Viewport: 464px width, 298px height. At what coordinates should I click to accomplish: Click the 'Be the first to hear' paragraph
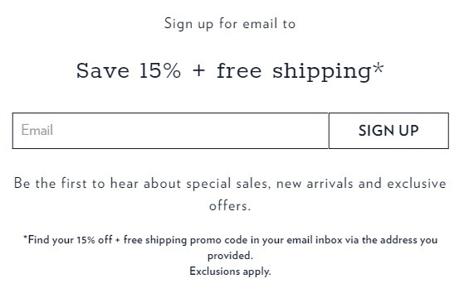click(230, 195)
